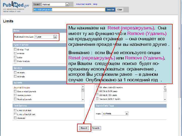Check the Editorial checkbox
This screenshot has width=182, height=136.
click(15, 53)
